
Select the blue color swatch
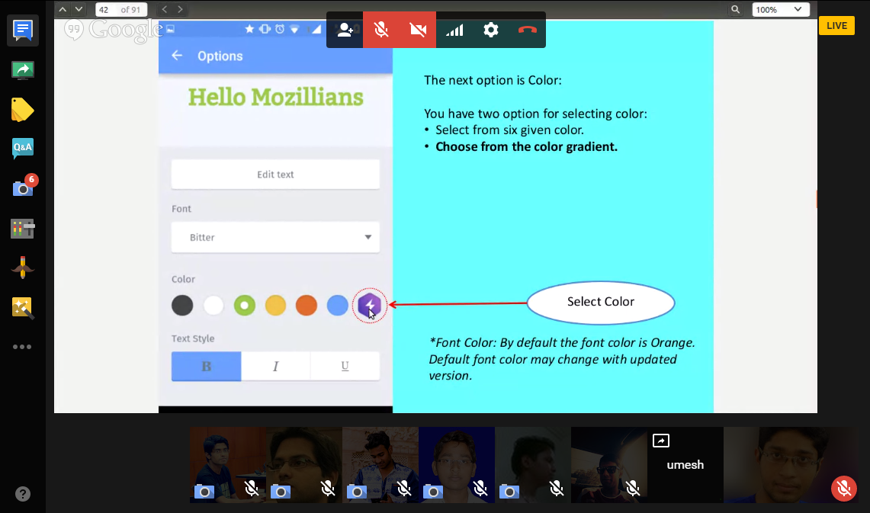pyautogui.click(x=337, y=305)
